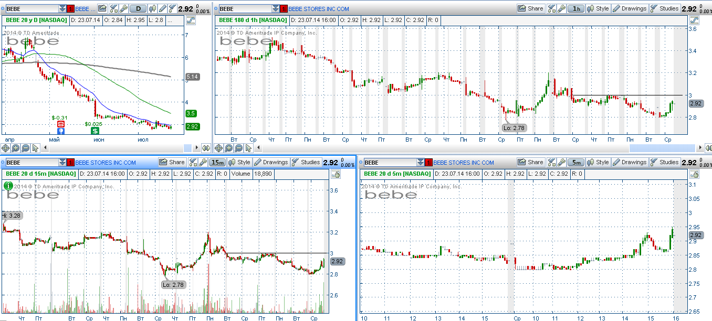The height and width of the screenshot is (321, 712).
Task: Focus the BEBE symbol field in daily chart
Action: 32,8
